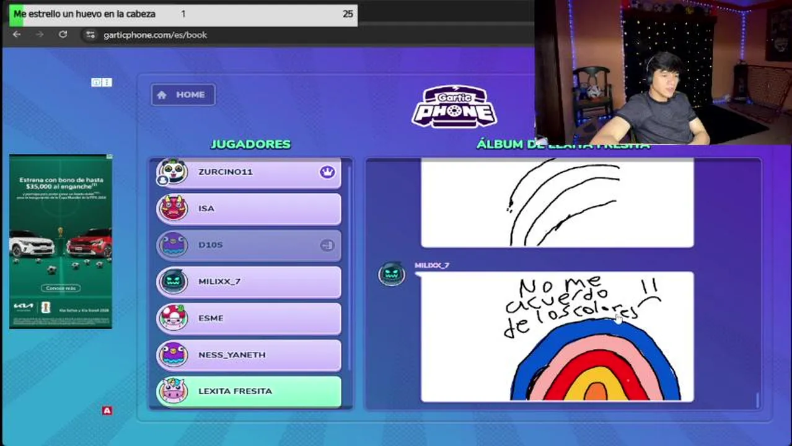Click ESME's mushroom avatar
Screen dimensions: 792x446
pos(174,318)
